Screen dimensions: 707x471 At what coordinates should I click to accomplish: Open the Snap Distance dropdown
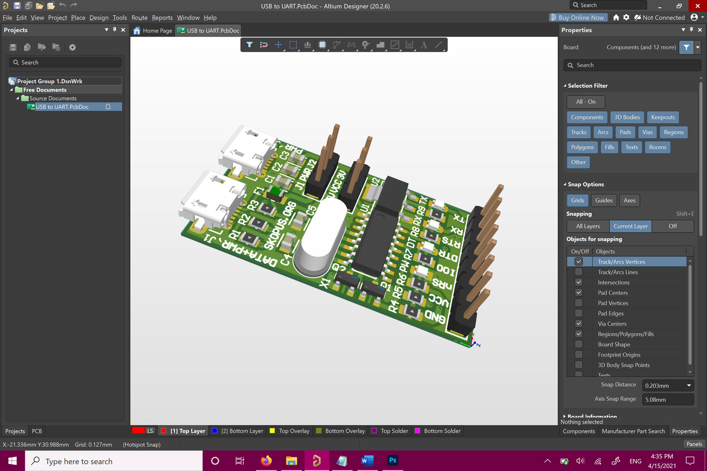coord(688,385)
